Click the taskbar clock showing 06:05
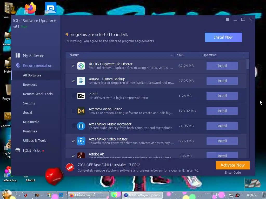 pos(251,195)
